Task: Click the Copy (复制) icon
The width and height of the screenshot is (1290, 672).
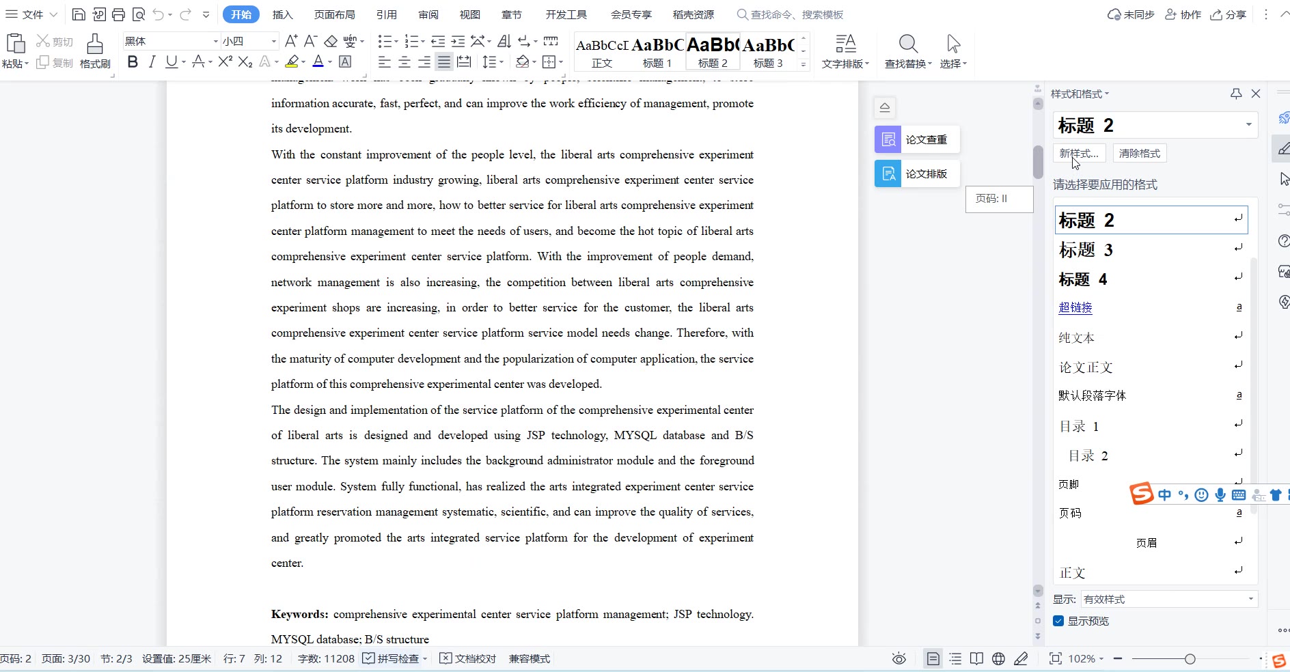Action: 43,63
